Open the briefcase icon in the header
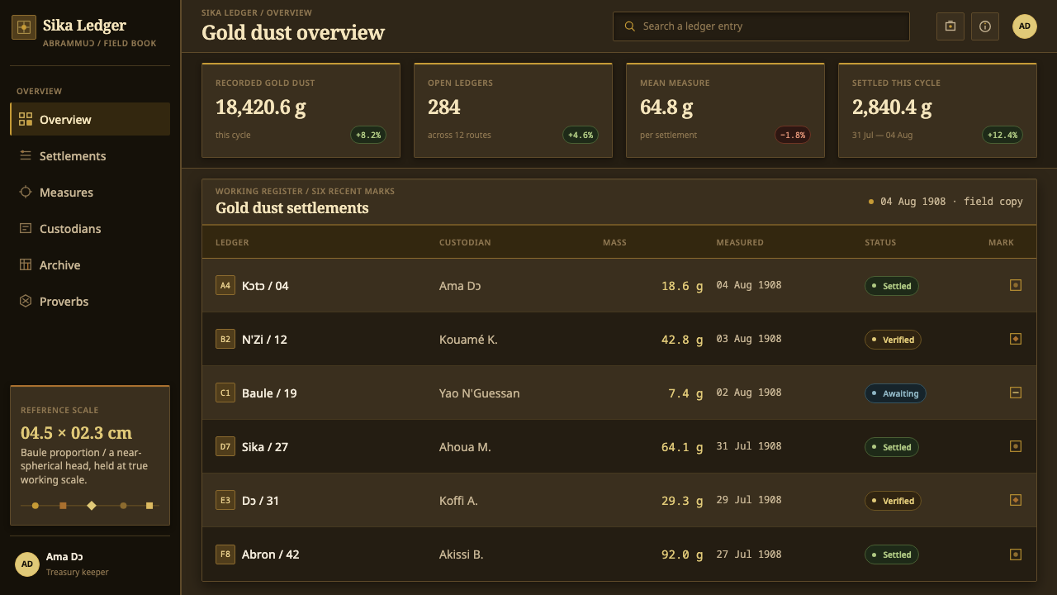The height and width of the screenshot is (595, 1057). point(950,26)
